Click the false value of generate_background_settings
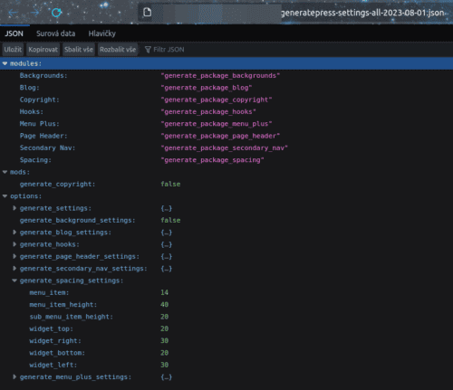The height and width of the screenshot is (390, 453). coord(170,220)
